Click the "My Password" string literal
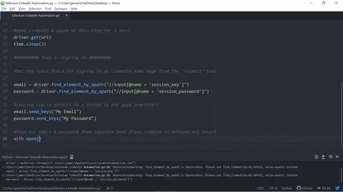The width and height of the screenshot is (343, 192). click(x=78, y=118)
